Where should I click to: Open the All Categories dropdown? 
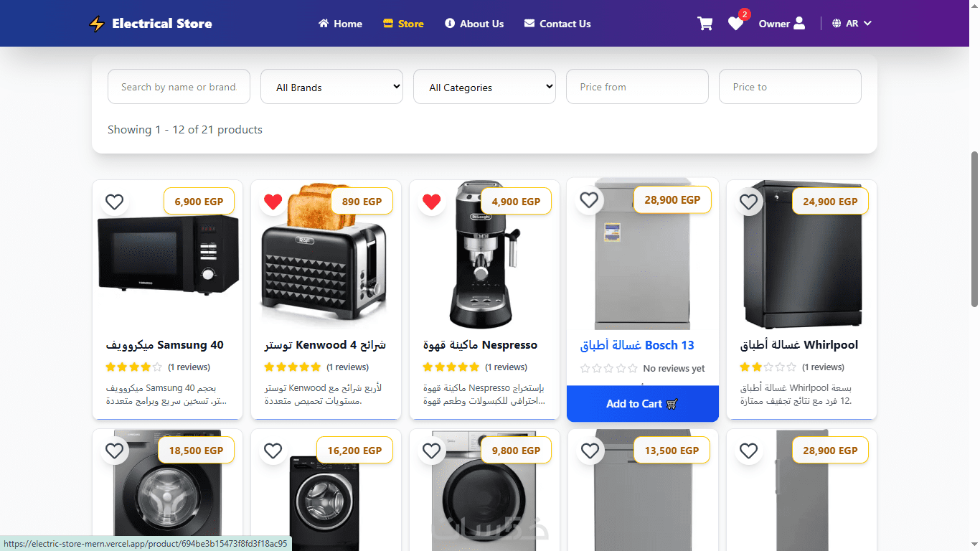[x=484, y=87]
